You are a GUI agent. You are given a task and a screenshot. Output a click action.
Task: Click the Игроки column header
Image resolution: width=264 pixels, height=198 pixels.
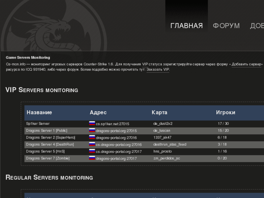click(x=226, y=112)
